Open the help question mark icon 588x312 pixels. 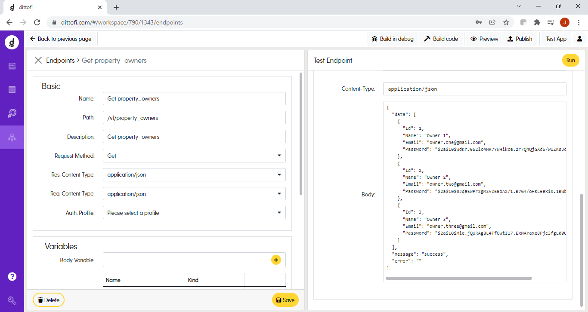12,276
